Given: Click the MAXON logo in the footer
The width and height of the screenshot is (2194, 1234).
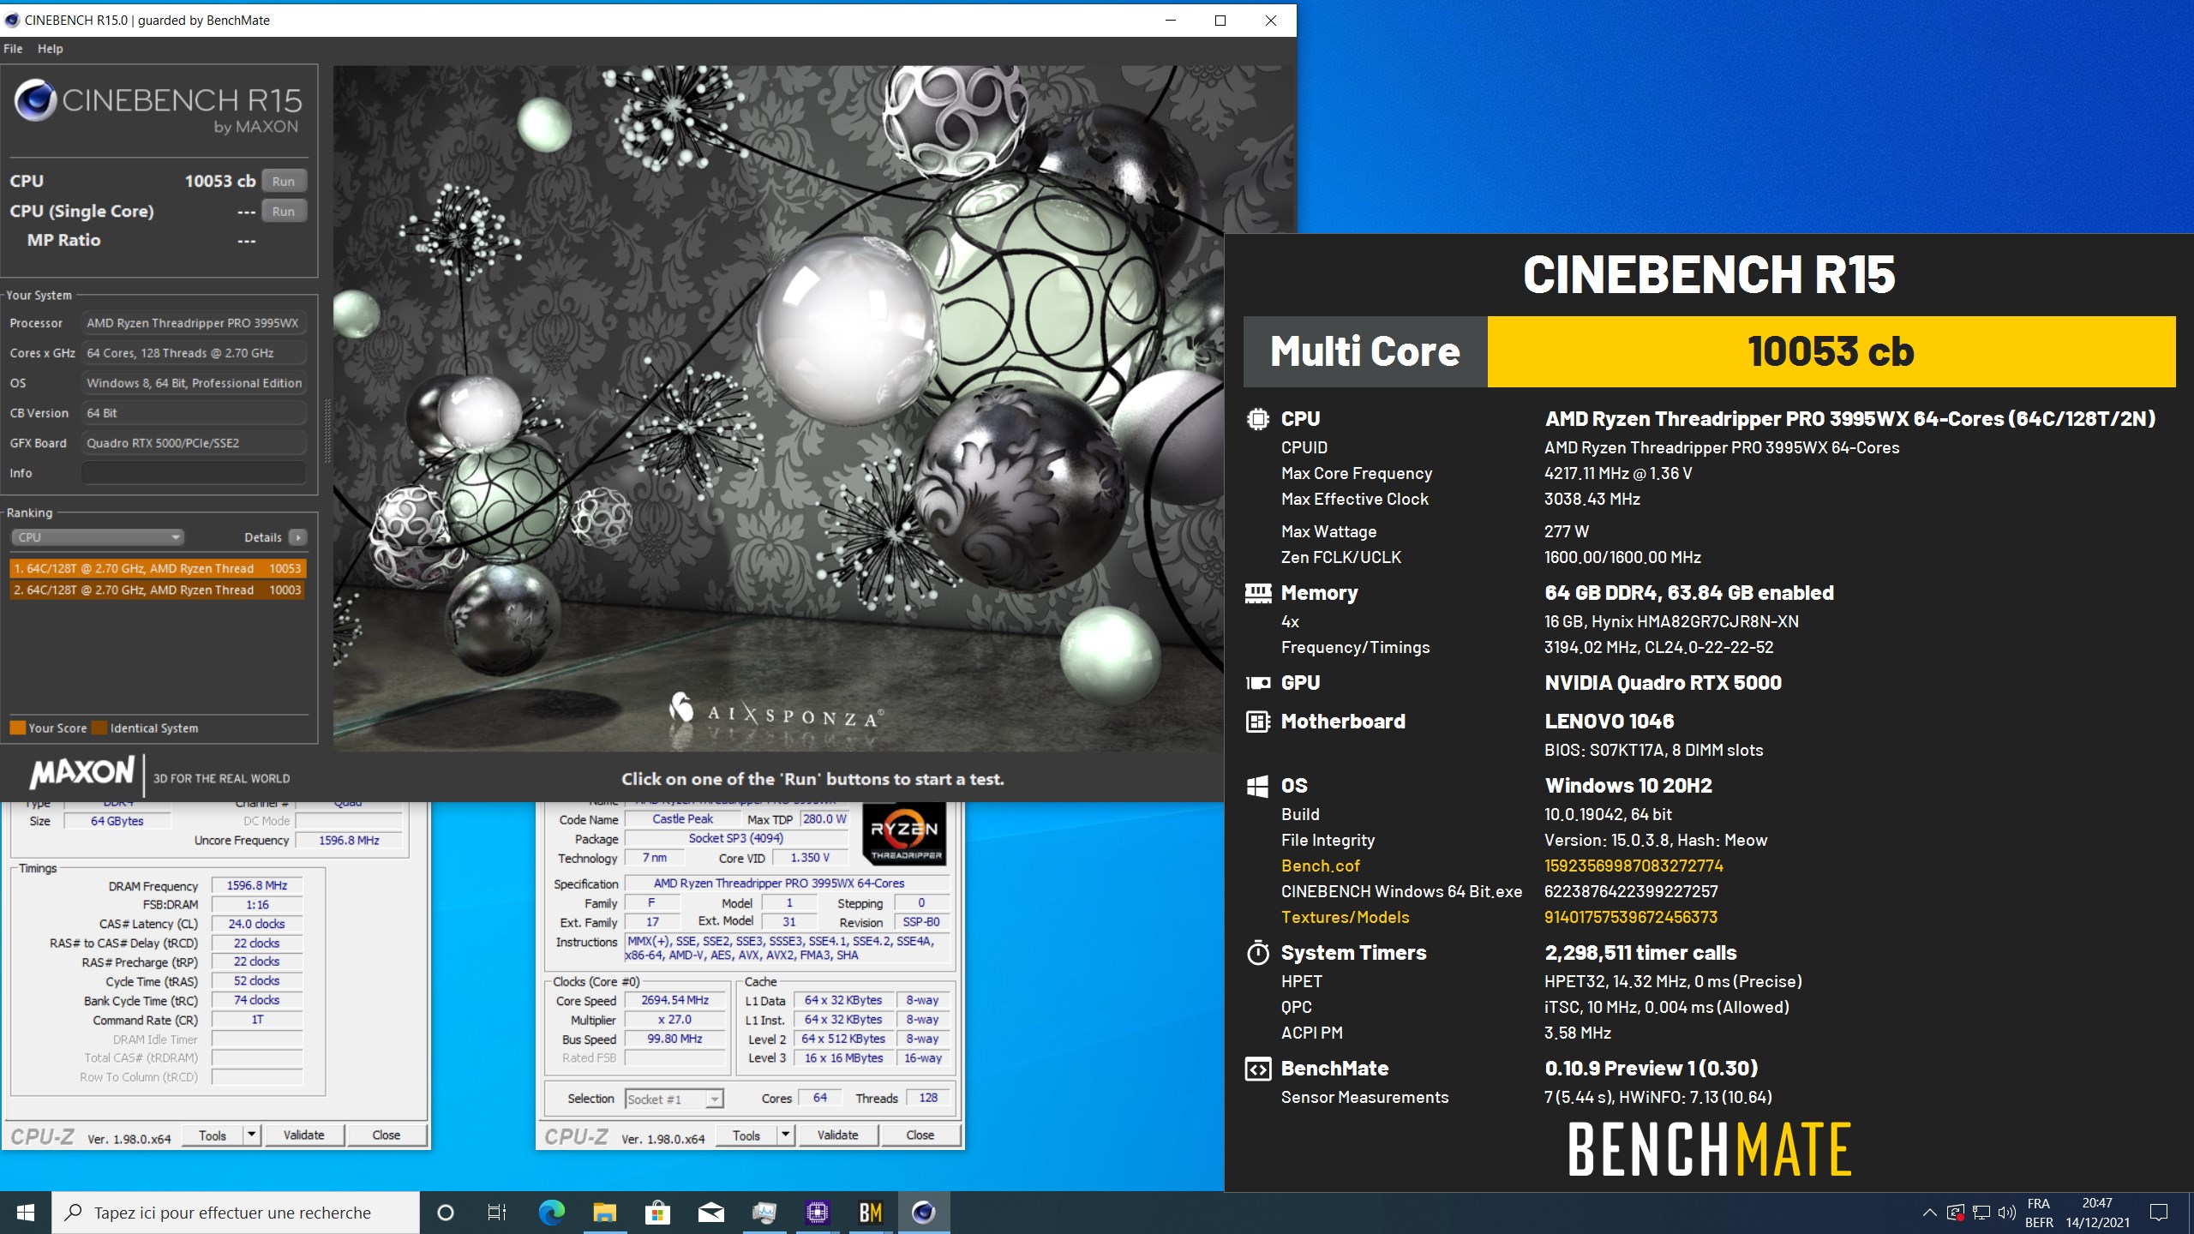Looking at the screenshot, I should [x=82, y=772].
